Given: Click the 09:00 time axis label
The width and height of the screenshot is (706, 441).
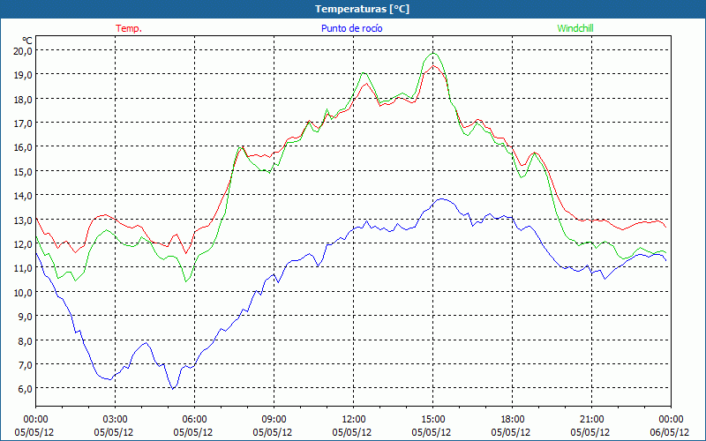Looking at the screenshot, I should point(274,420).
